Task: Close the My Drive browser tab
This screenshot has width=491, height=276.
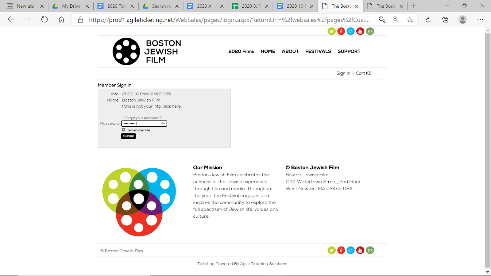Action: 87,6
